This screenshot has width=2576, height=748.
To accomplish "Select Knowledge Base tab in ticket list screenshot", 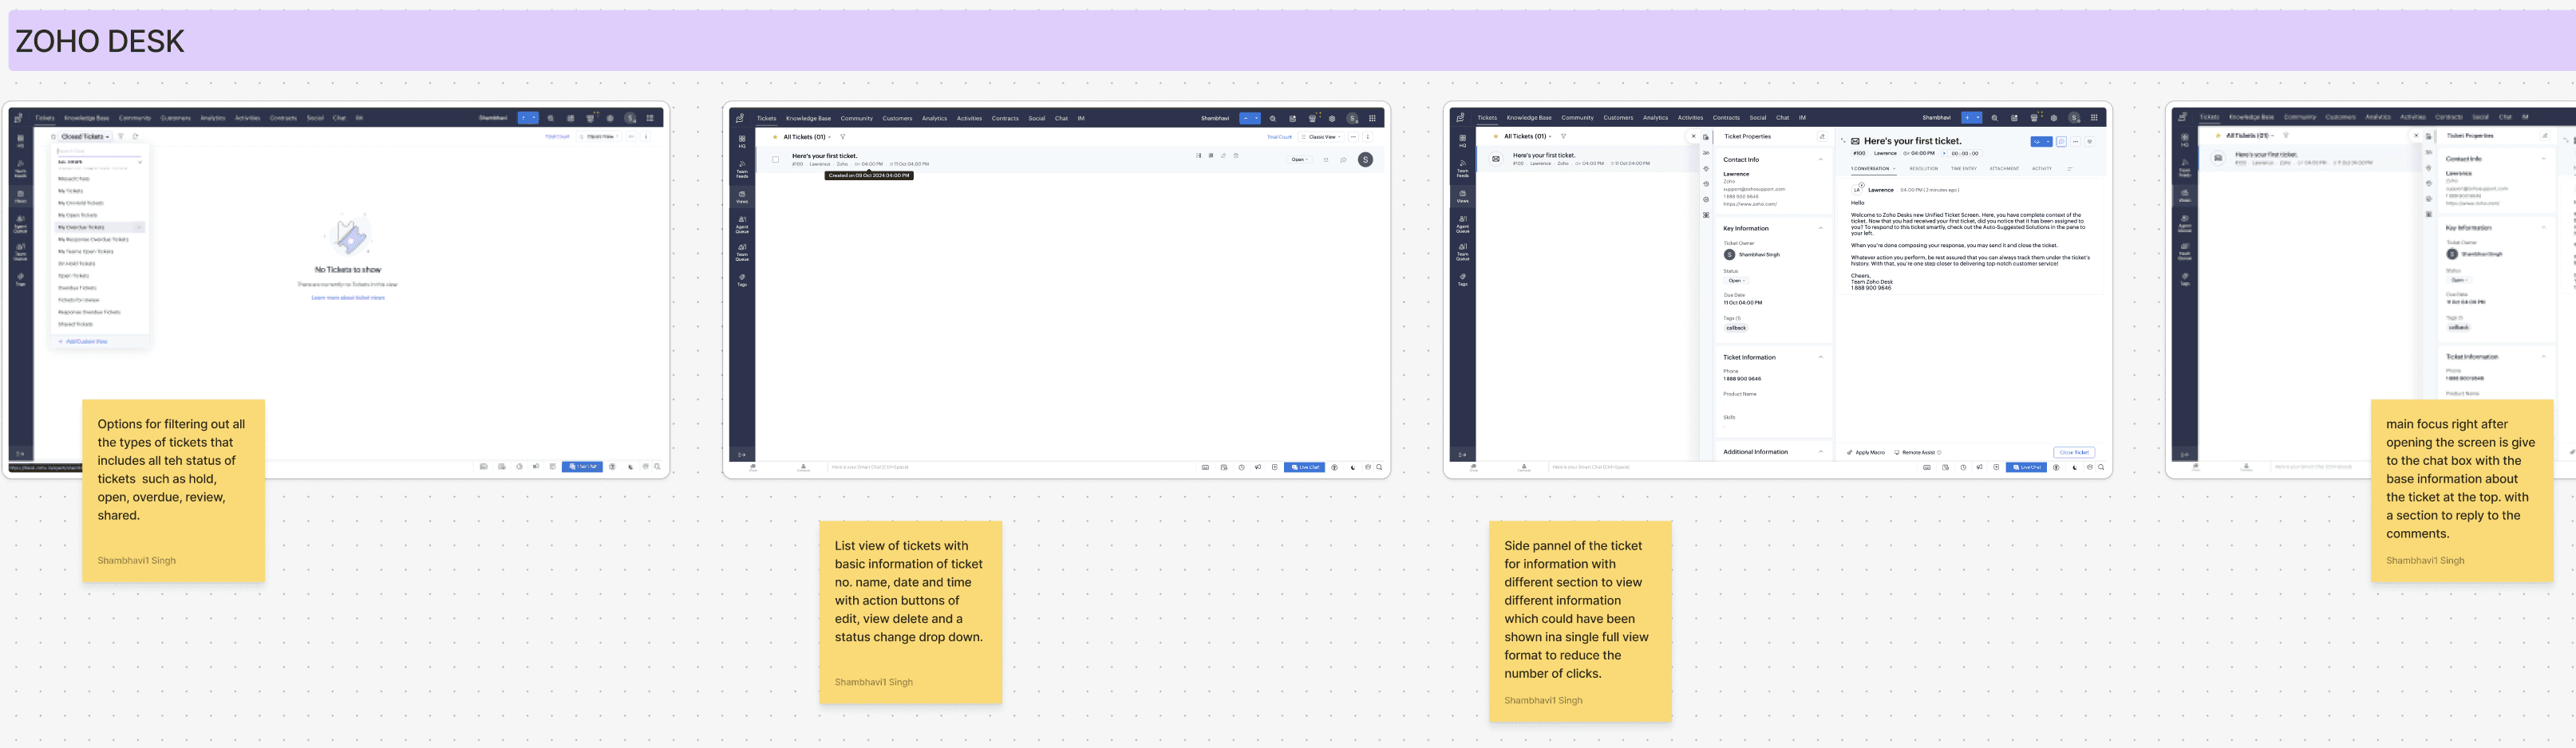I will 808,118.
